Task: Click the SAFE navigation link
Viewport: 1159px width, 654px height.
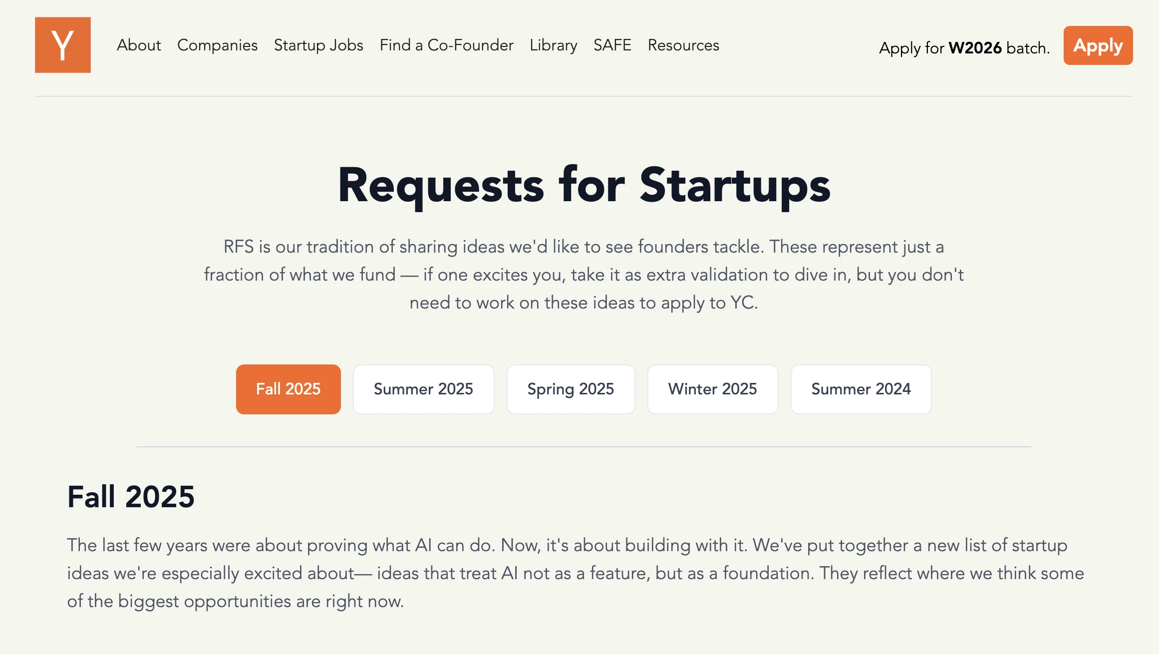Action: coord(612,45)
